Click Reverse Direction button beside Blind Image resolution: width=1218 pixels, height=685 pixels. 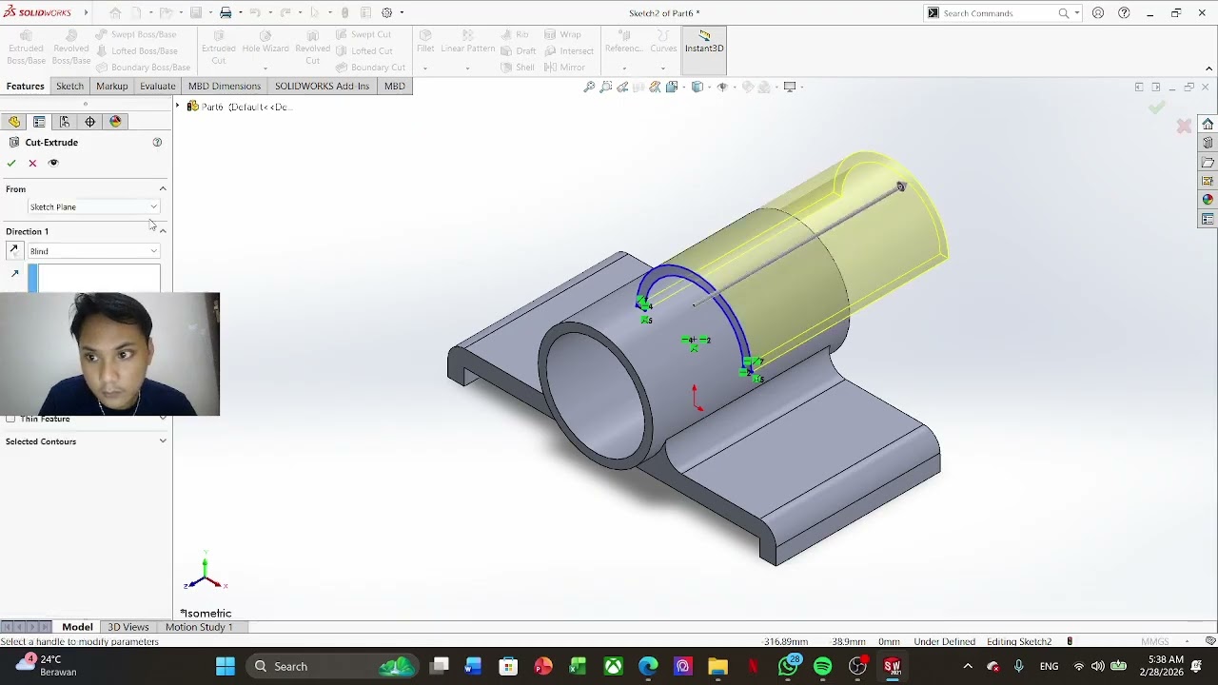click(x=13, y=251)
